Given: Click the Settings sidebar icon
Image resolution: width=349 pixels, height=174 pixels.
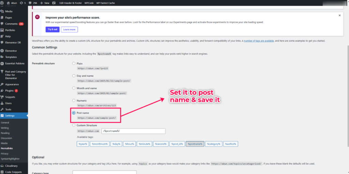Looking at the screenshot, I should coord(2,116).
